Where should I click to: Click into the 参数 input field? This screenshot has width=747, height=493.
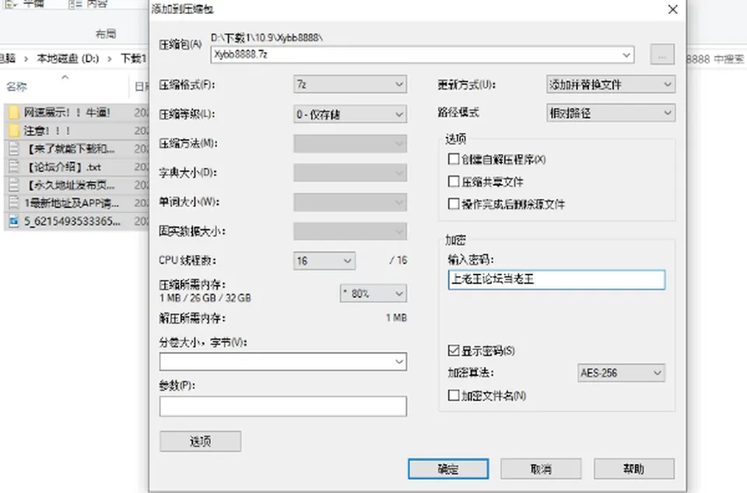tap(283, 407)
